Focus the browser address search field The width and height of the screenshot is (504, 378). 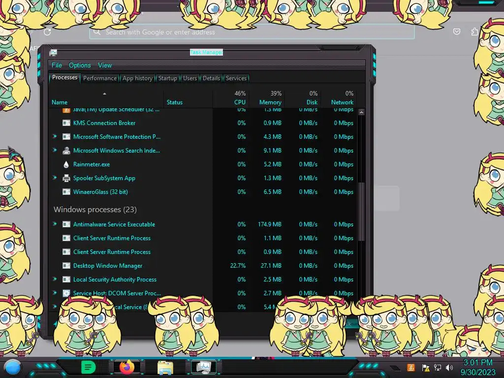coord(252,32)
